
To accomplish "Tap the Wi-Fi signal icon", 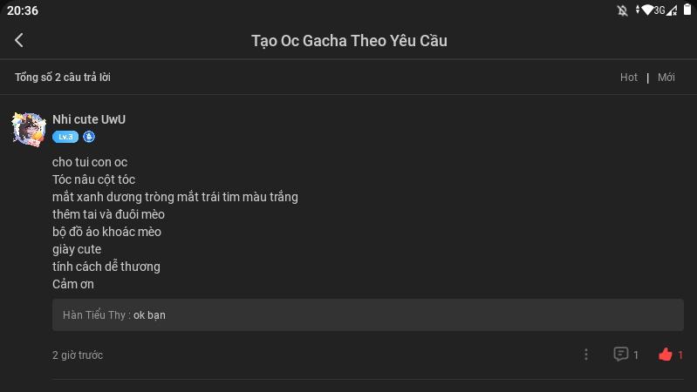I will [646, 10].
